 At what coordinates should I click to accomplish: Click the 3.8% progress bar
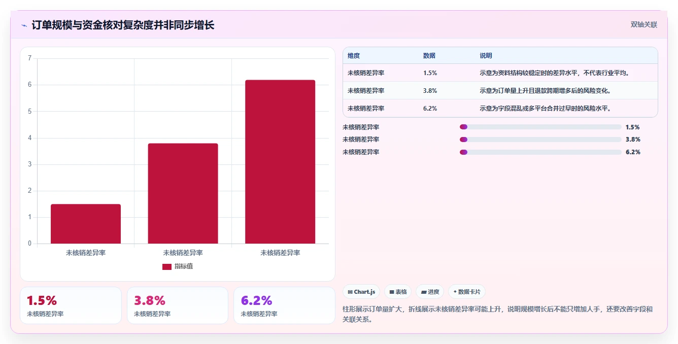tap(540, 140)
